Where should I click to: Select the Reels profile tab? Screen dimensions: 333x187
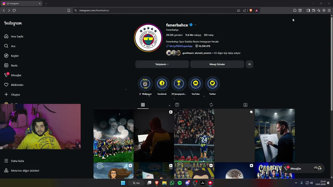tap(177, 105)
